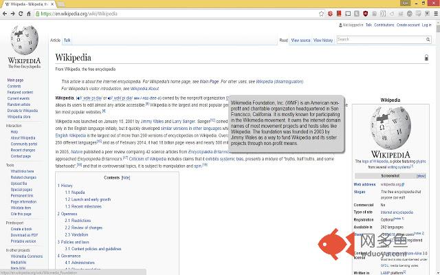Go to Main page in sidebar
The width and height of the screenshot is (440, 275).
(x=15, y=80)
